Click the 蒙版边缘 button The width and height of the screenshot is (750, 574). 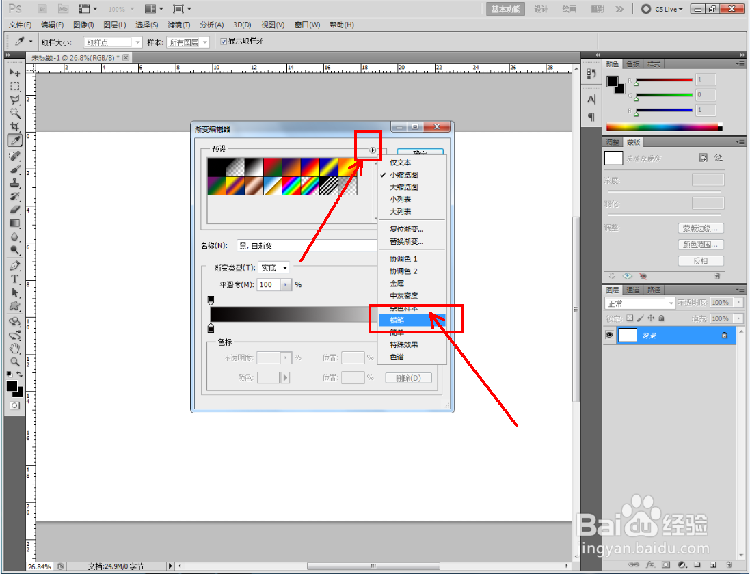point(701,228)
